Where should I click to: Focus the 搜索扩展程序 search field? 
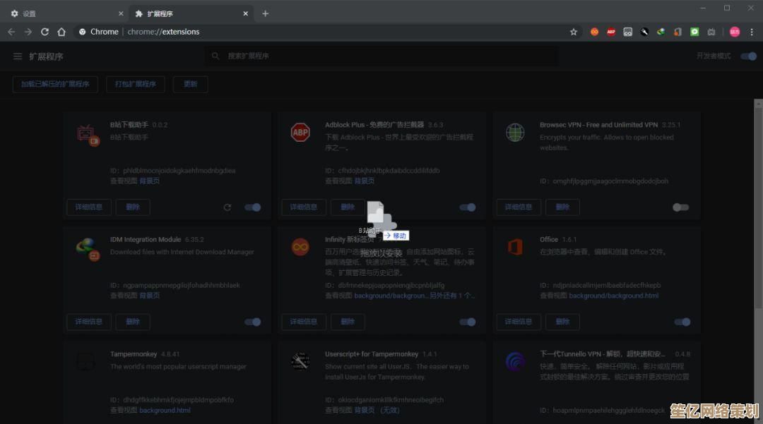(x=382, y=56)
